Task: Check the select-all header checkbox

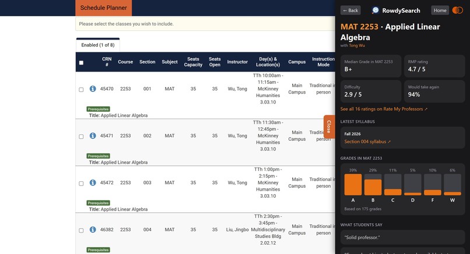Action: (x=81, y=63)
